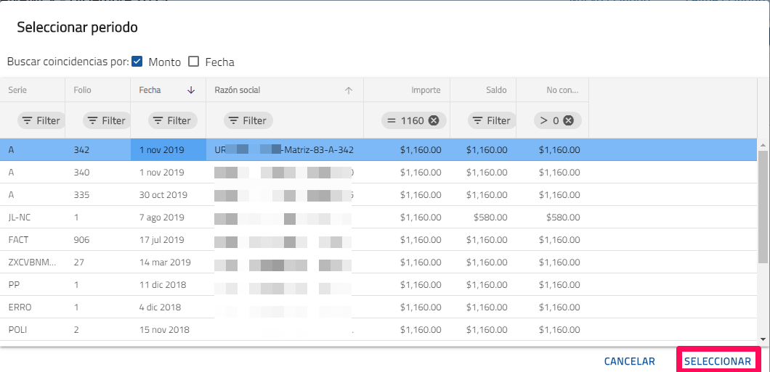This screenshot has height=372, width=770.
Task: Open the Fecha column filter
Action: click(x=171, y=120)
